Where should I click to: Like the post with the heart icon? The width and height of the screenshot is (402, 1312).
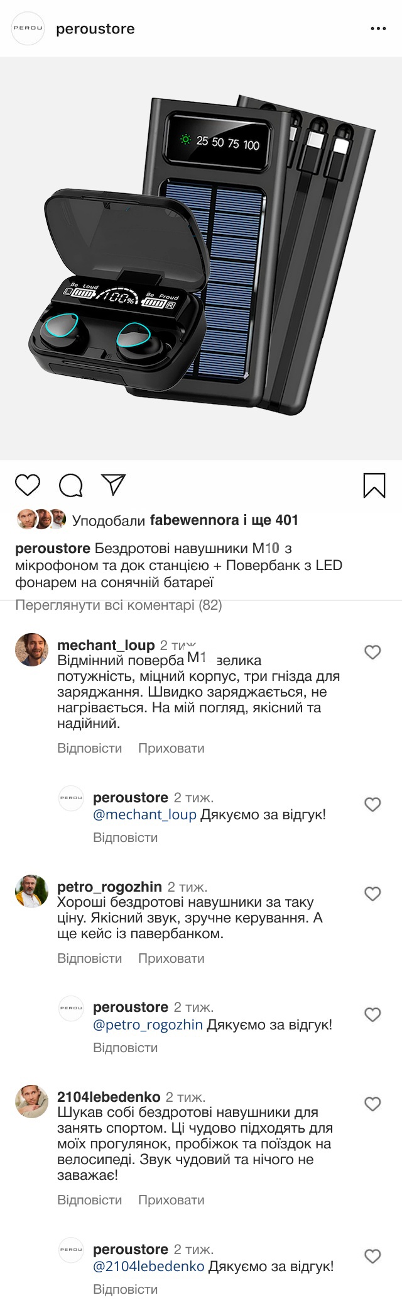(28, 485)
